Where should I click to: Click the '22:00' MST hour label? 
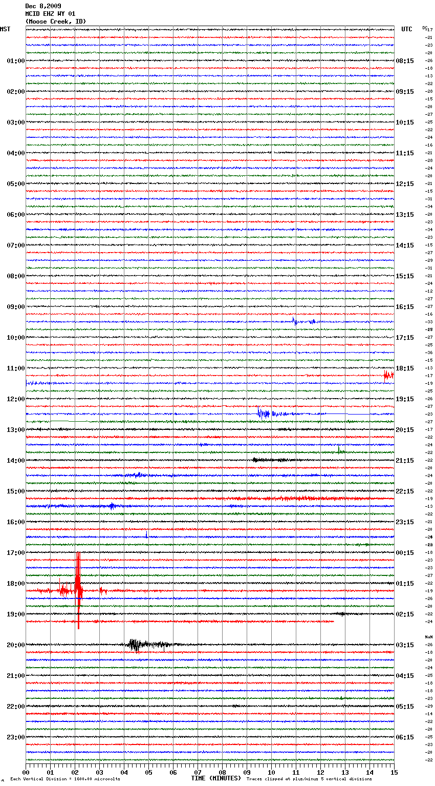pos(15,707)
